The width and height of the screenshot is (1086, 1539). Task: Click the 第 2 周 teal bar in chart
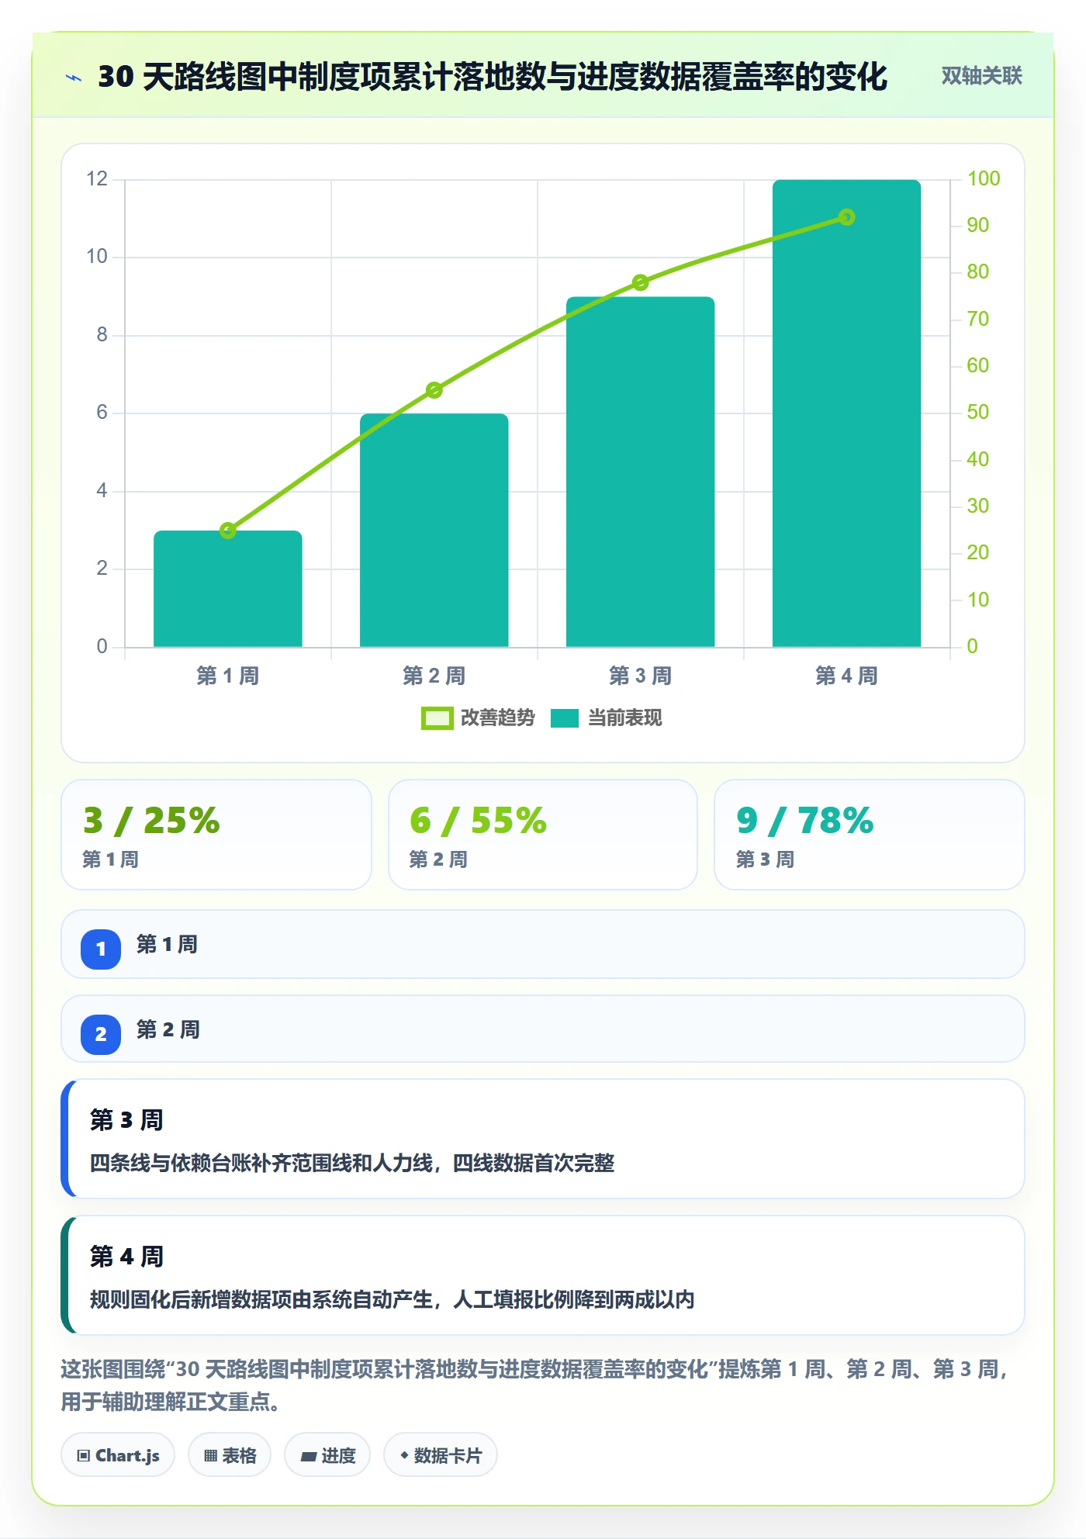(x=434, y=530)
